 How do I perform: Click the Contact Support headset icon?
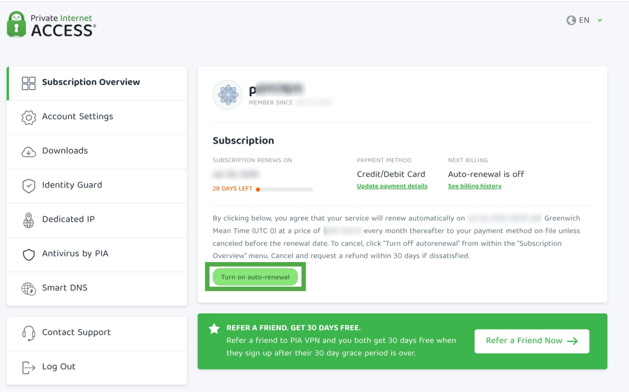(29, 333)
